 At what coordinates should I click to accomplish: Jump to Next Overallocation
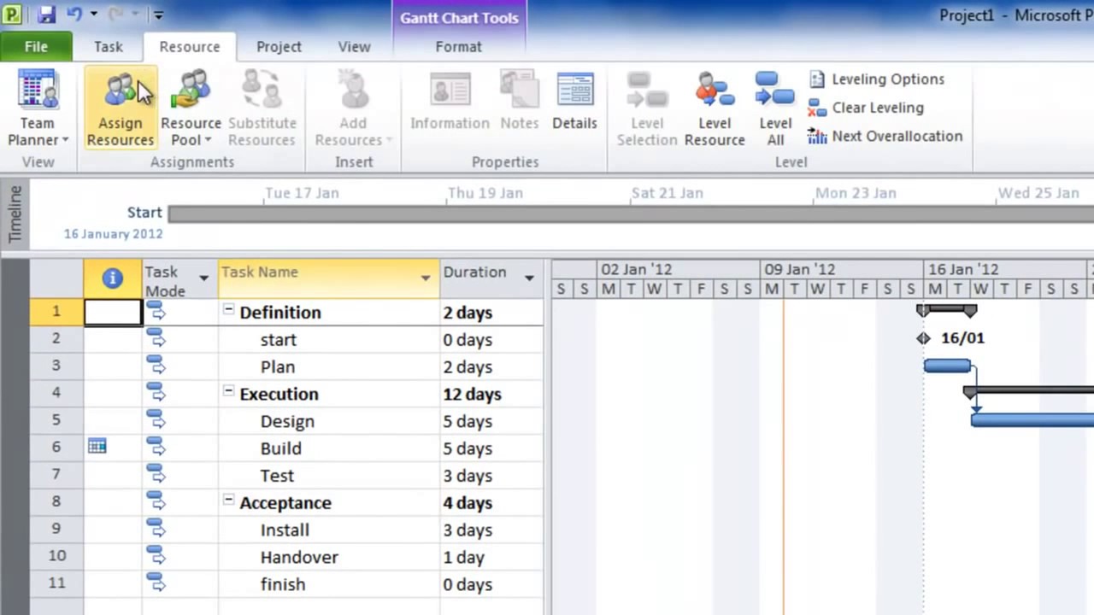pos(885,136)
